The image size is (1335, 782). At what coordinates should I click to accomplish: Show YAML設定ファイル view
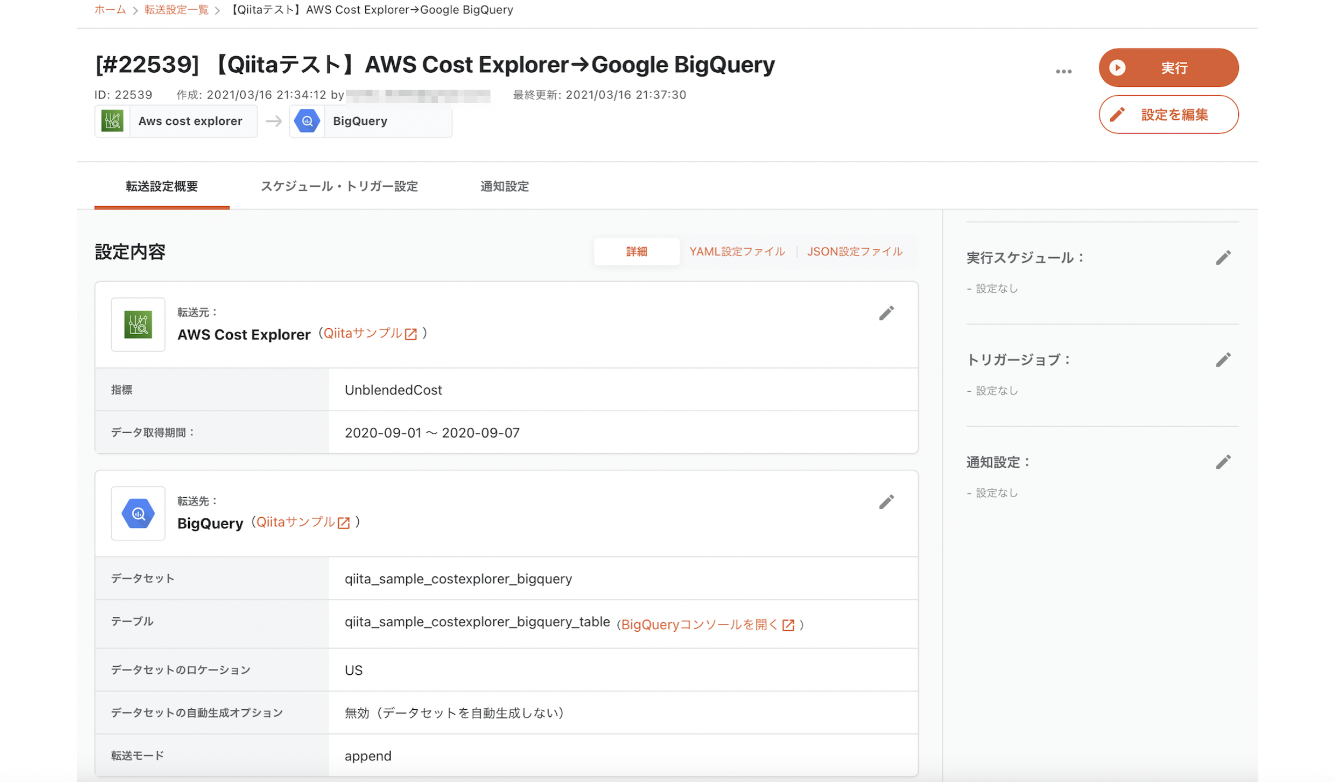(737, 252)
